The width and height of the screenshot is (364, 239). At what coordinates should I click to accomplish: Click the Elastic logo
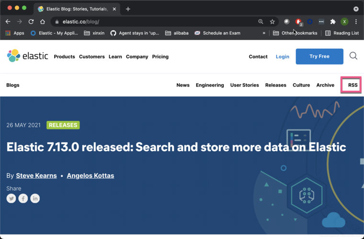[28, 56]
